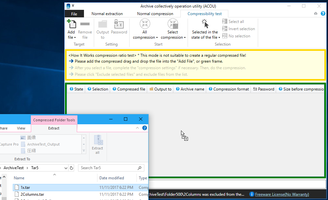Image resolution: width=328 pixels, height=200 pixels.
Task: Switch to the Normal extraction tab
Action: pyautogui.click(x=107, y=14)
